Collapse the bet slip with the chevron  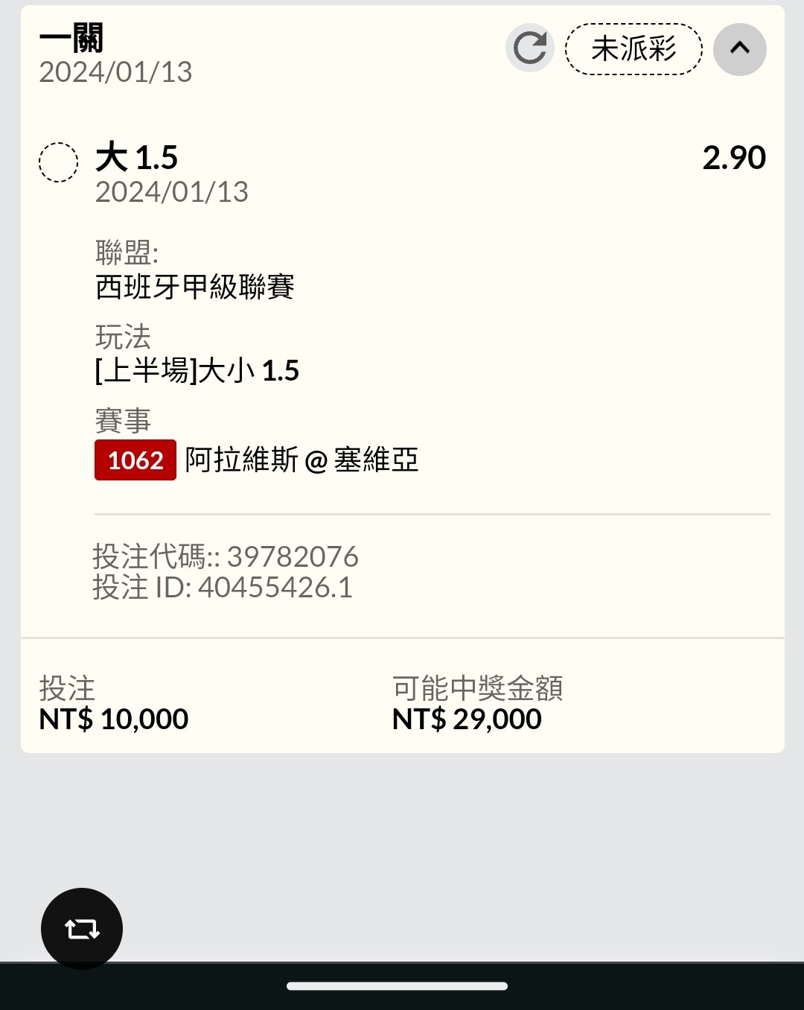(739, 48)
